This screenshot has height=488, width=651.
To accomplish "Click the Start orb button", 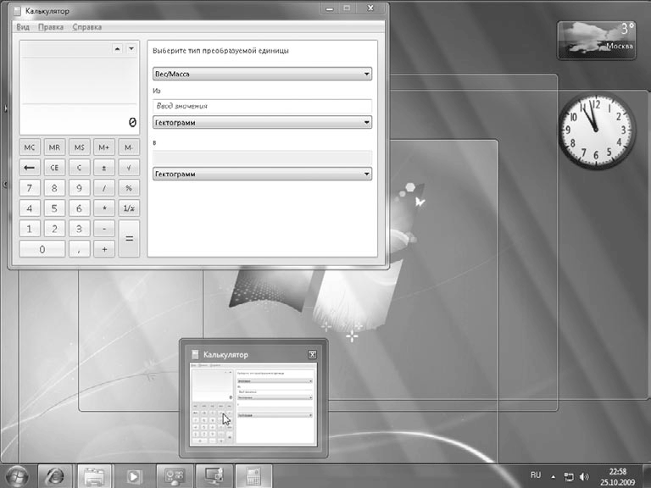I will tap(17, 475).
